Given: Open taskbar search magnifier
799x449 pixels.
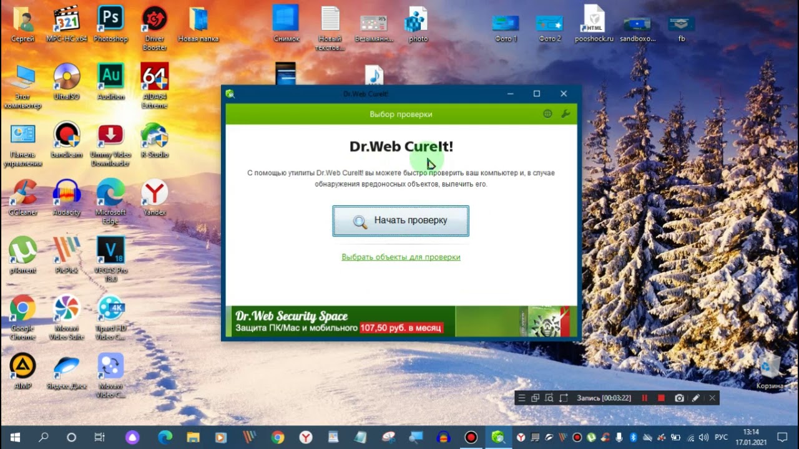Looking at the screenshot, I should 44,438.
